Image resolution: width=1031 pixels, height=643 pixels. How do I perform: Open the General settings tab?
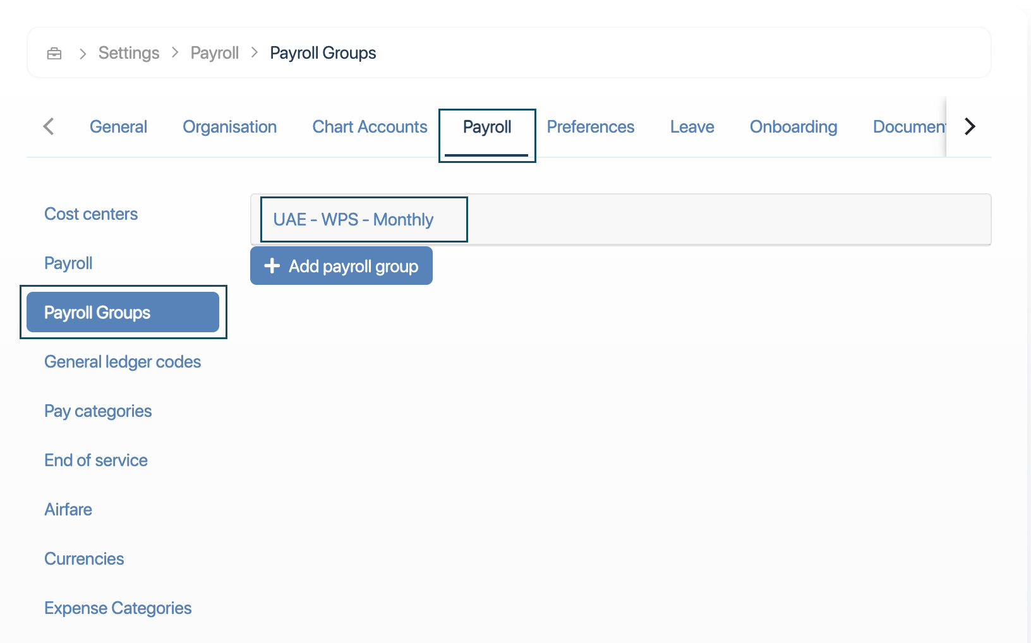coord(118,127)
